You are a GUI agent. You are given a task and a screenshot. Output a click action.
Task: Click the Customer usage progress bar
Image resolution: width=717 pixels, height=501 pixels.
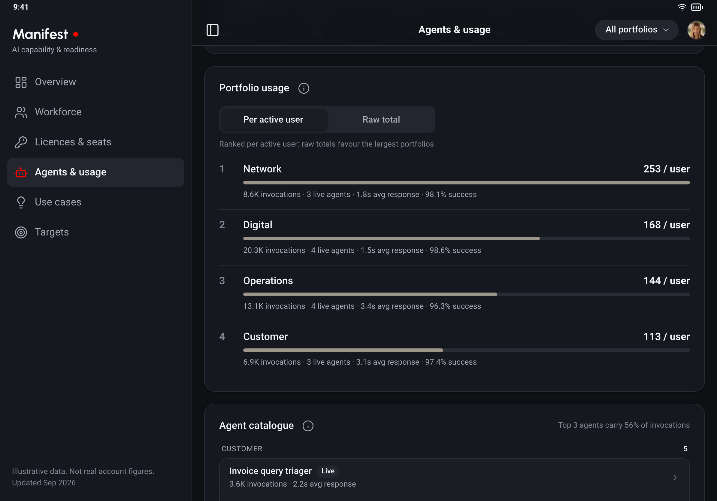tap(466, 351)
